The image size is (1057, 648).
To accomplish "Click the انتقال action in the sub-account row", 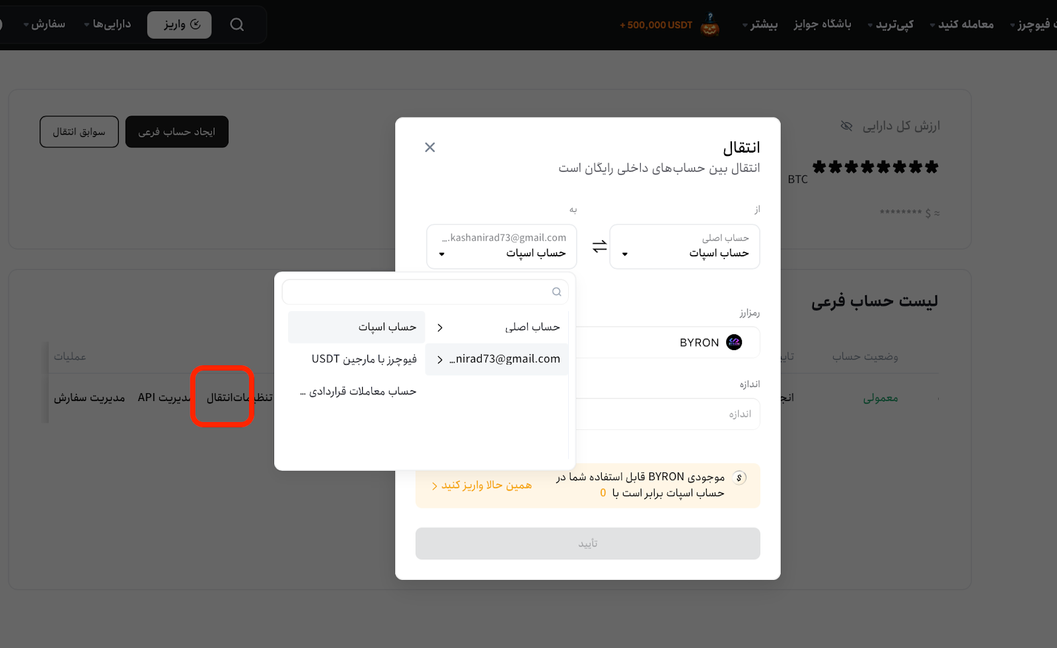I will (x=219, y=397).
